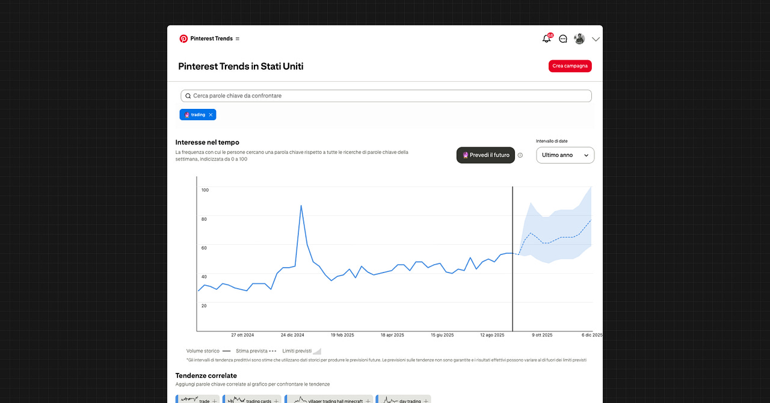Open the Ultimo anno date range dropdown
The width and height of the screenshot is (770, 403).
point(565,155)
